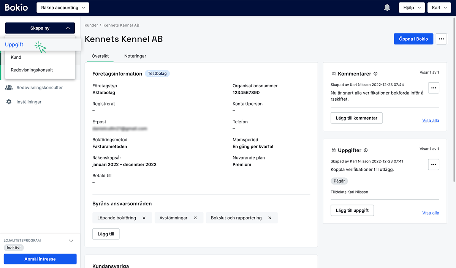Image resolution: width=456 pixels, height=268 pixels.
Task: Remove the Bokslut och rapportering tag
Action: click(x=270, y=218)
